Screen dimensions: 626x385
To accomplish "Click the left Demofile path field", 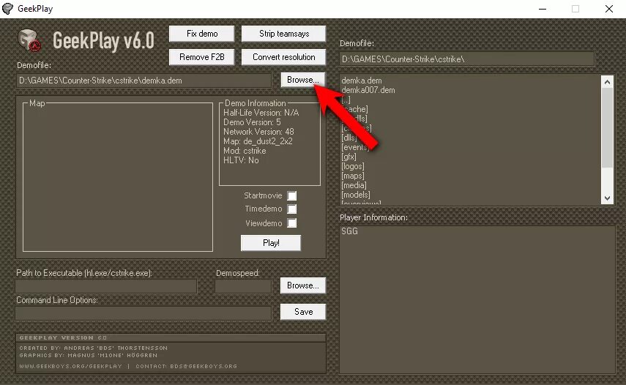I will click(144, 81).
